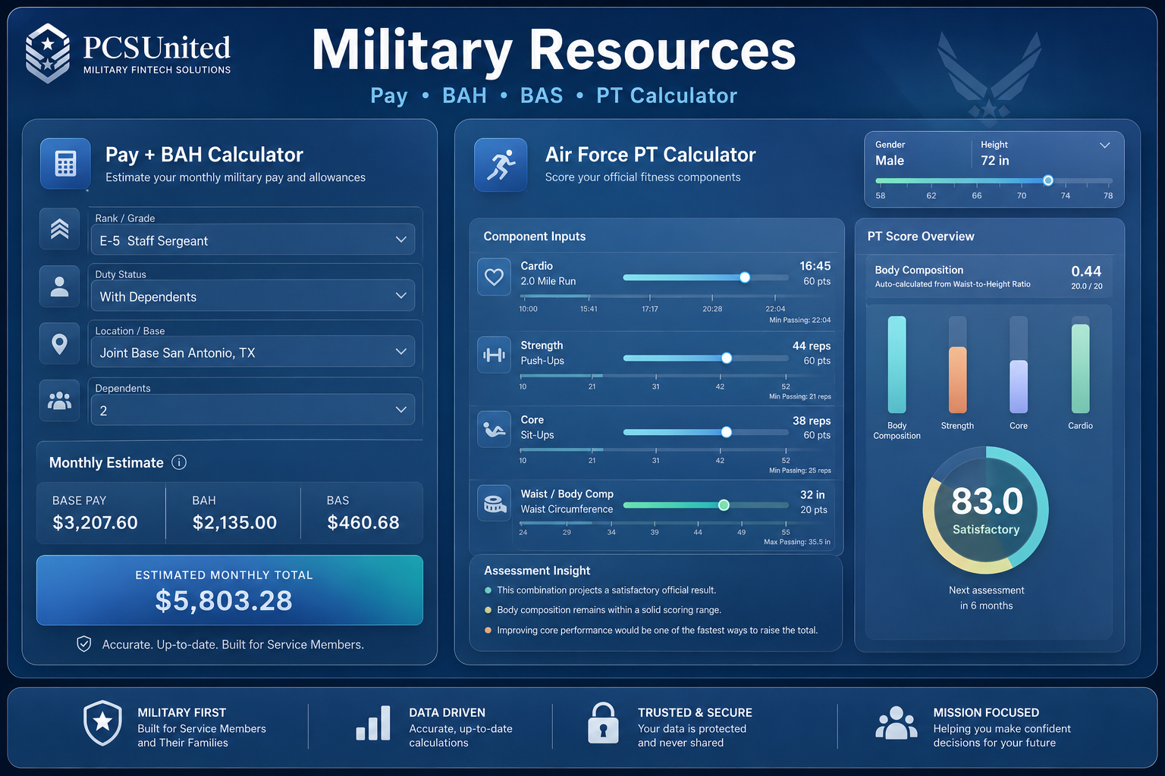
Task: Click the Monthly Estimate info icon
Action: [179, 462]
